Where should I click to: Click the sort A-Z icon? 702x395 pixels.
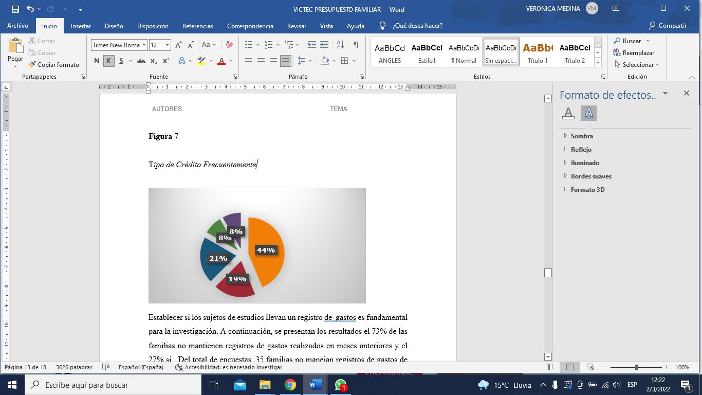coord(340,45)
